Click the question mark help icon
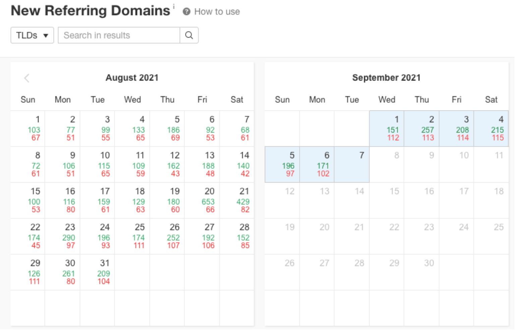The width and height of the screenshot is (515, 333). tap(186, 12)
